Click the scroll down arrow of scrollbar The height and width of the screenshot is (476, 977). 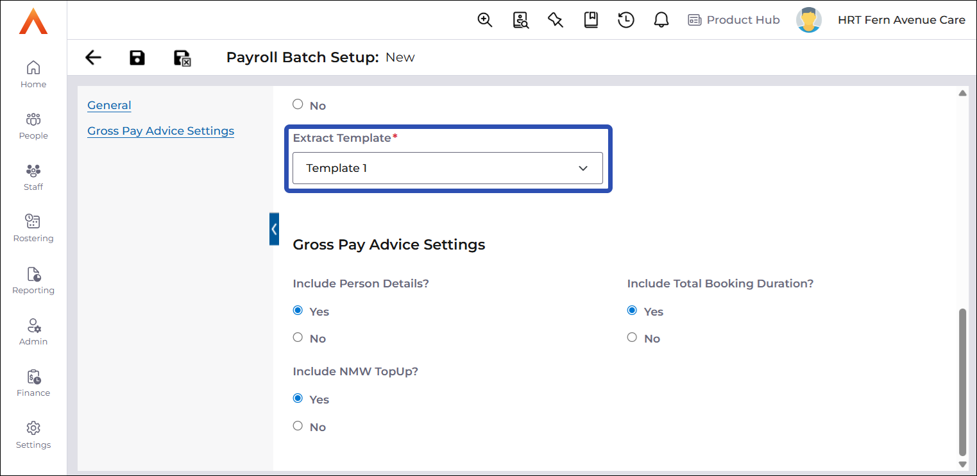click(962, 464)
